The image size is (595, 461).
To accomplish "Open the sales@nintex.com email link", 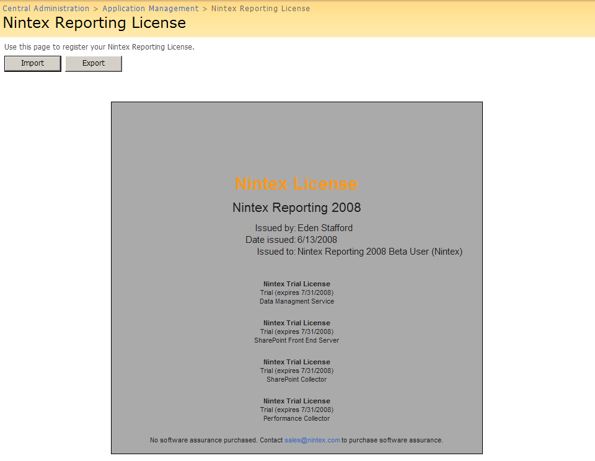I will [x=312, y=440].
